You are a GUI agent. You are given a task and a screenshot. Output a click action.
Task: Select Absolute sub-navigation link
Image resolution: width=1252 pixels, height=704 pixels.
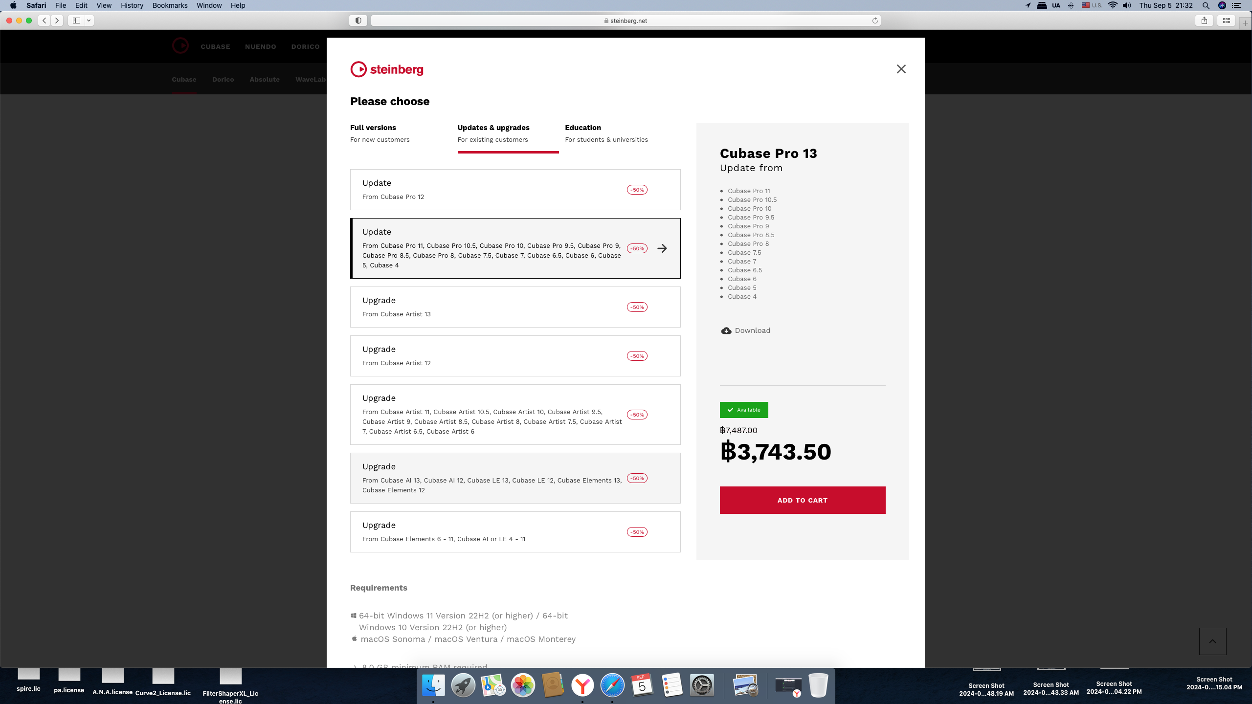(265, 79)
